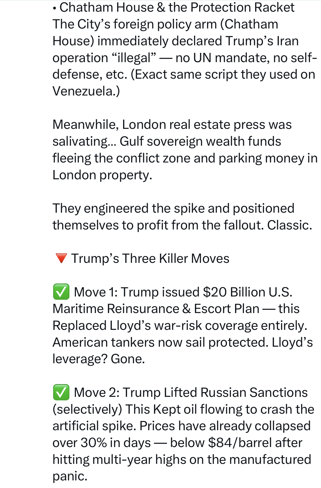Click the words "London property."
321x488 pixels.
click(x=102, y=175)
